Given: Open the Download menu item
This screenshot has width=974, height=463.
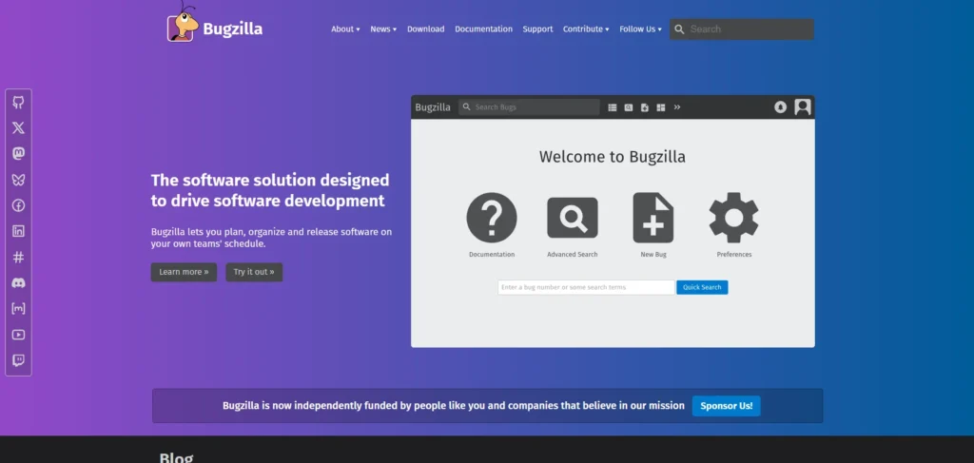Looking at the screenshot, I should click(425, 29).
